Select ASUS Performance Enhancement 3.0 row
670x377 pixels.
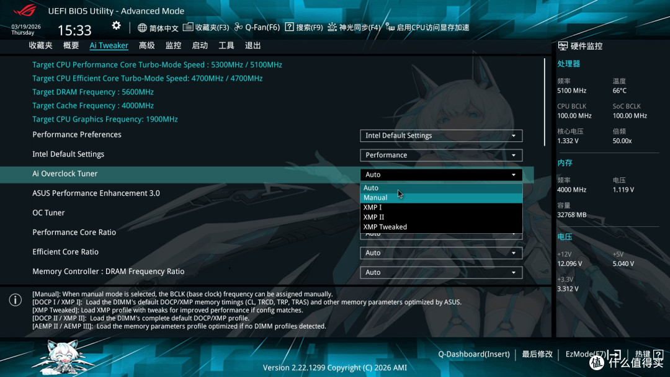[x=96, y=193]
